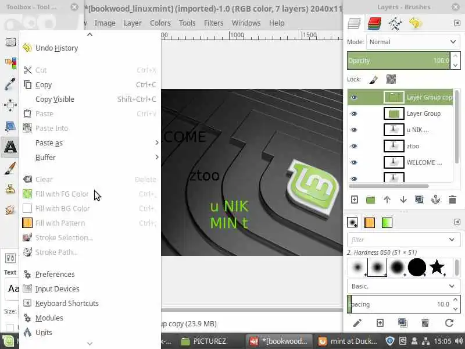Switch to the Brushes tab
The image size is (465, 349).
(352, 223)
